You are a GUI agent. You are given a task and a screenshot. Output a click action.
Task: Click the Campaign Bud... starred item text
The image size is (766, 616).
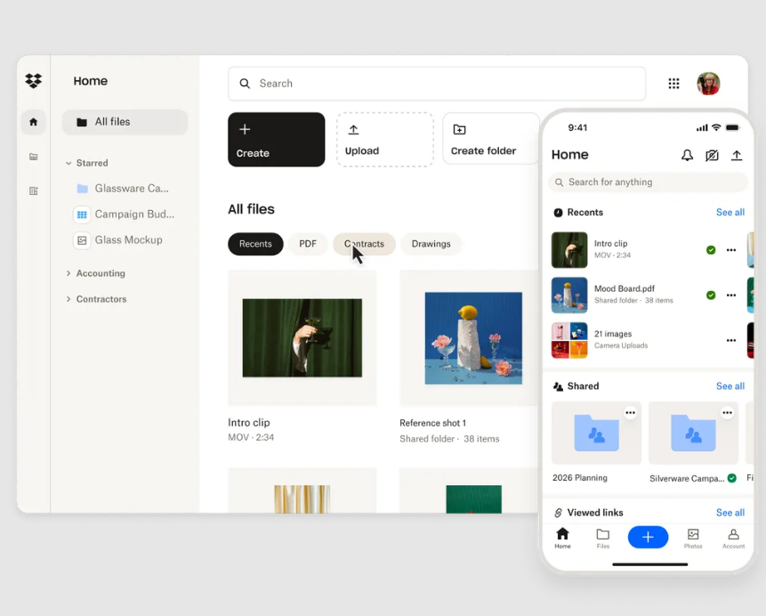click(x=134, y=215)
